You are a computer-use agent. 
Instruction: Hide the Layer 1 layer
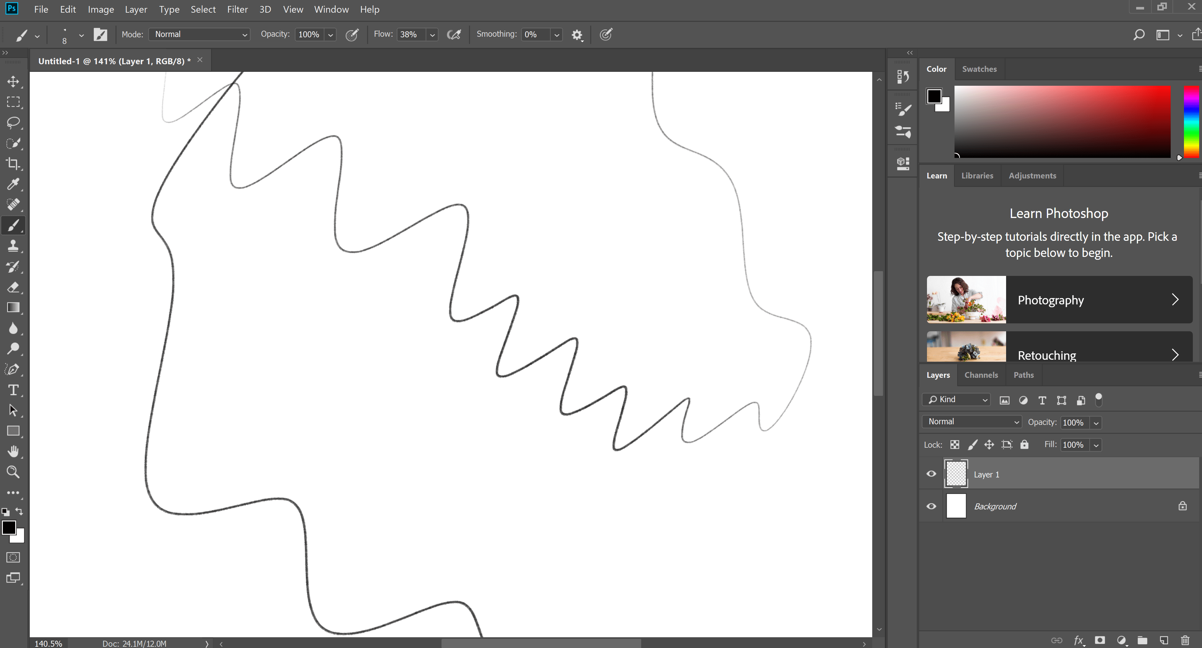click(931, 474)
